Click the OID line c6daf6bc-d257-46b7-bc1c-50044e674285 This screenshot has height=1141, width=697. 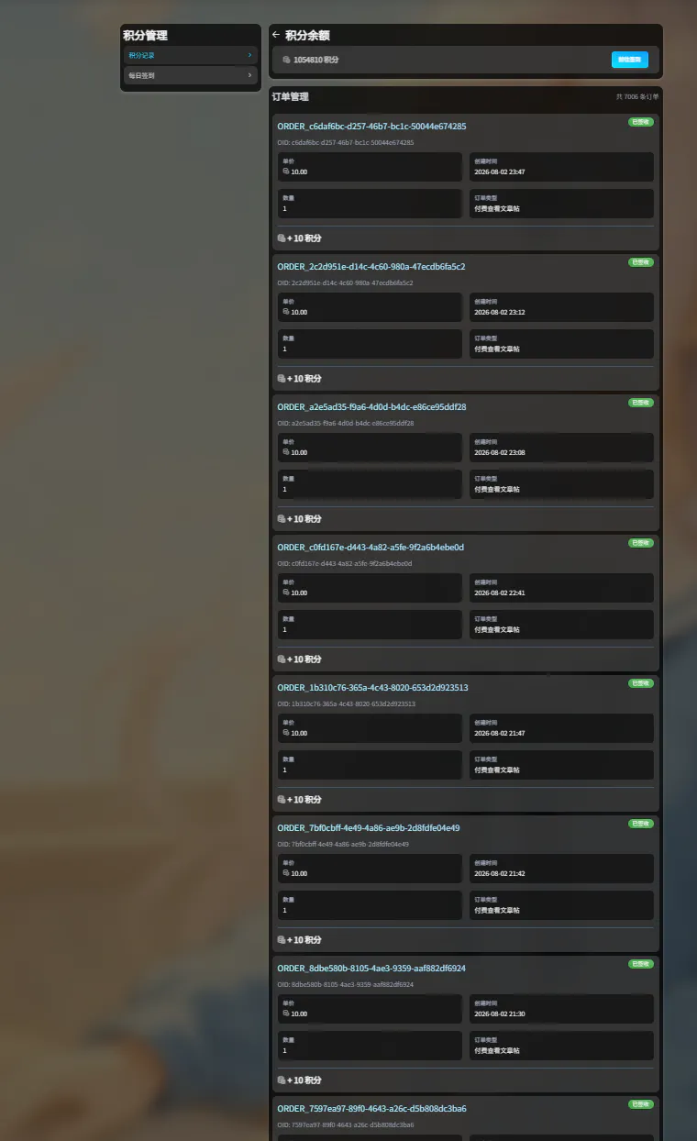[346, 143]
